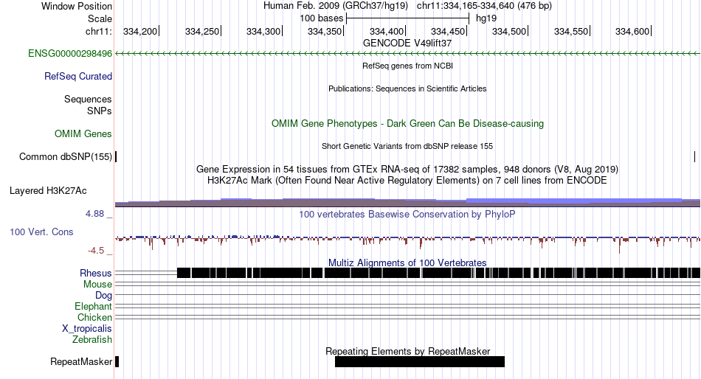
Task: Click the Common dbSNP(155) track label
Action: pyautogui.click(x=66, y=157)
